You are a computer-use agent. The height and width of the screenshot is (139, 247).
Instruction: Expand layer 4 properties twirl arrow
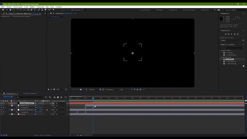pos(10,114)
